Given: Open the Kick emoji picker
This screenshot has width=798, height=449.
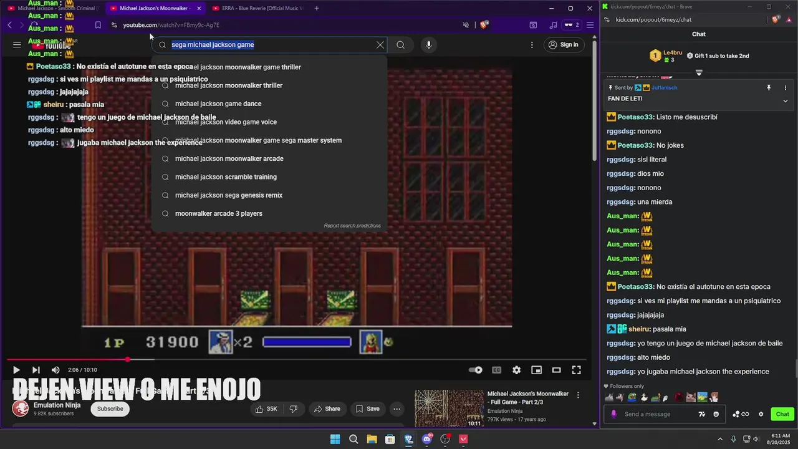Looking at the screenshot, I should click(716, 414).
